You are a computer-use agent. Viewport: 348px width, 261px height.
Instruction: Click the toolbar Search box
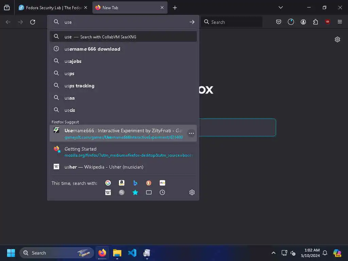(231, 22)
